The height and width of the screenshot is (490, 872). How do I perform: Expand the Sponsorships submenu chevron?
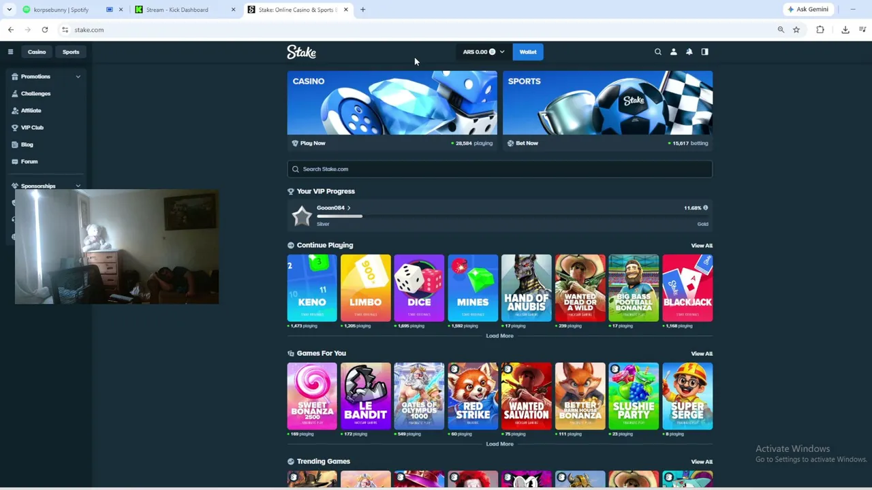tap(78, 186)
